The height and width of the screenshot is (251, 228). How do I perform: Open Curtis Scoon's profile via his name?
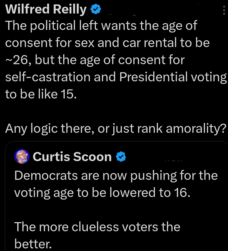point(72,156)
